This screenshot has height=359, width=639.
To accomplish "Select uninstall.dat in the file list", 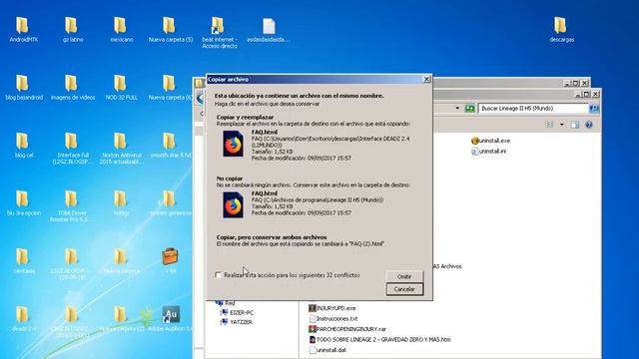I will 327,350.
